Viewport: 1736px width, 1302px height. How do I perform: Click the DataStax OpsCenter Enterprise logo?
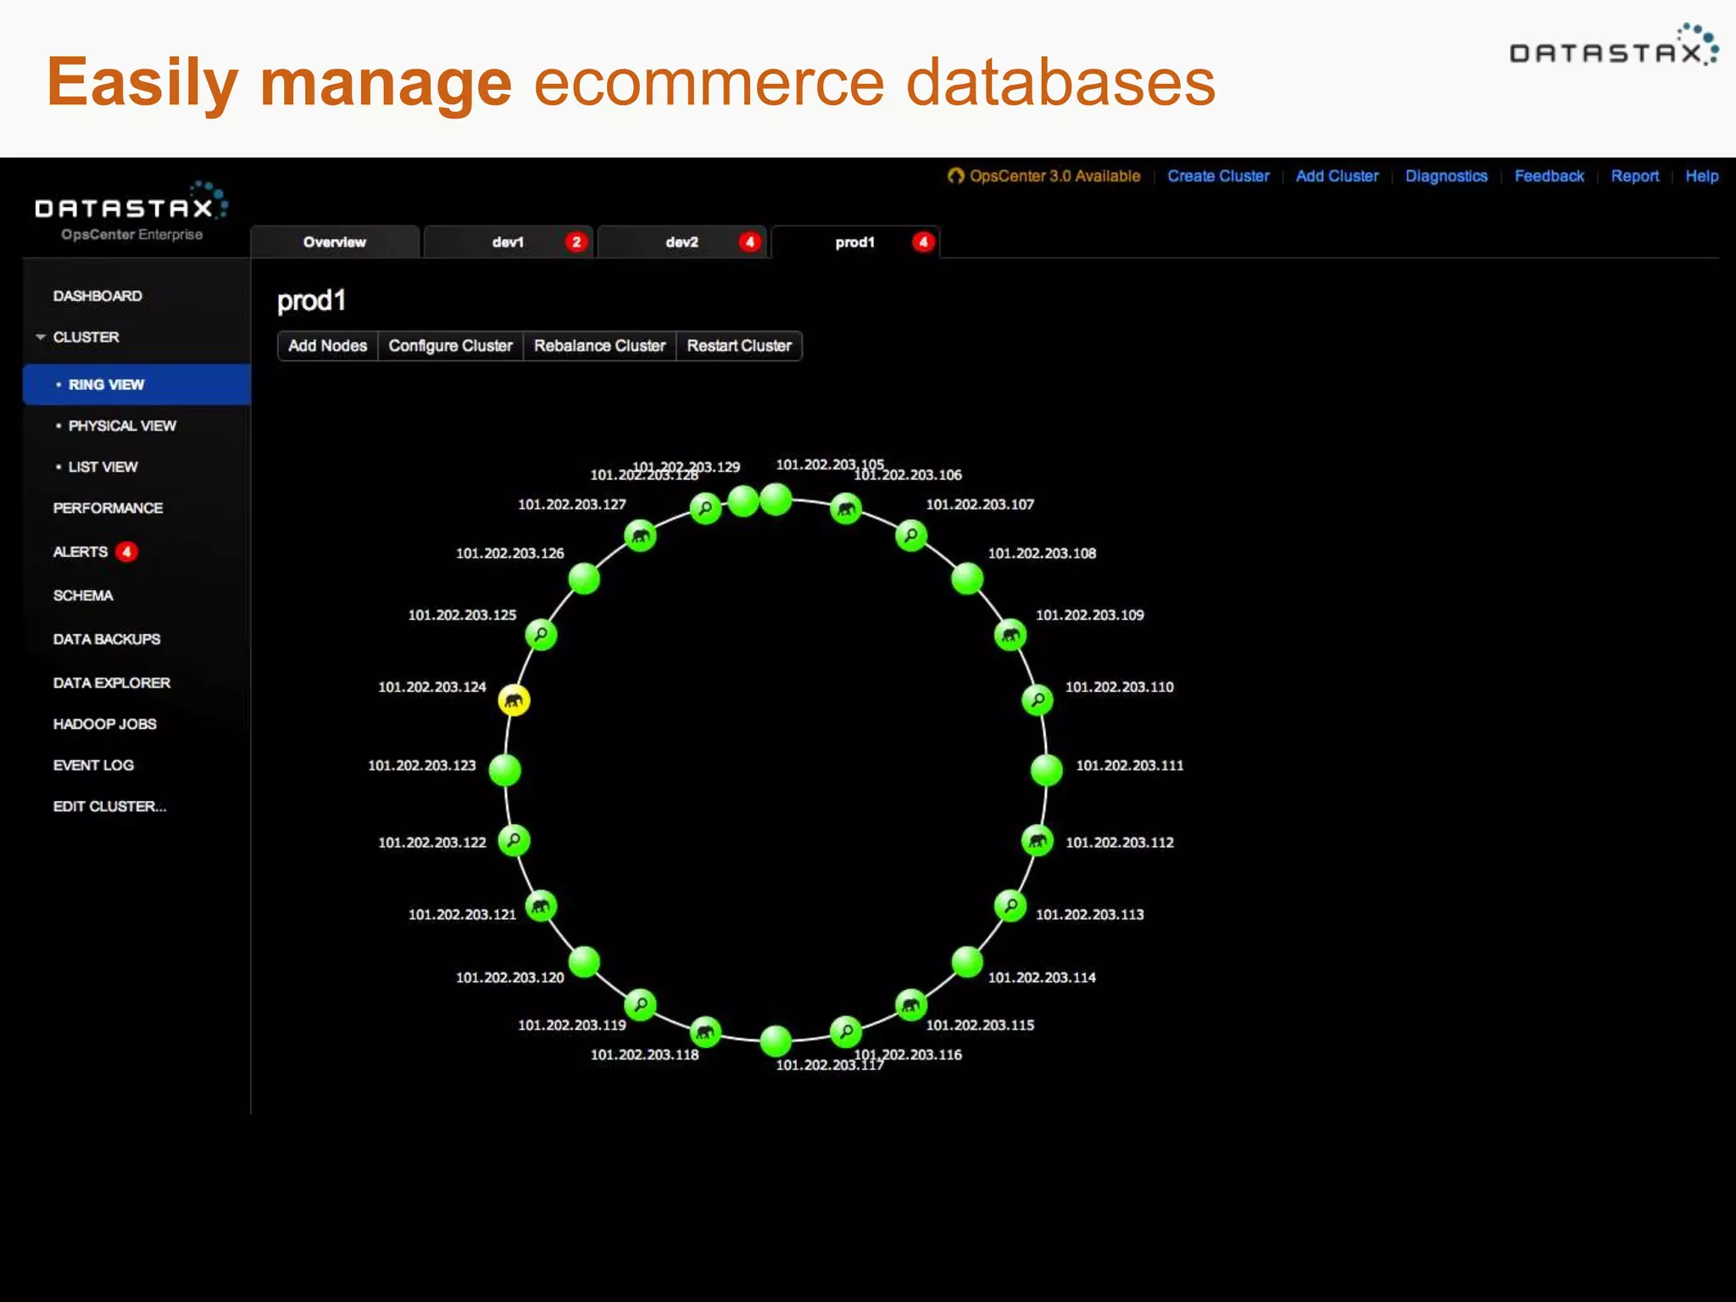coord(131,212)
